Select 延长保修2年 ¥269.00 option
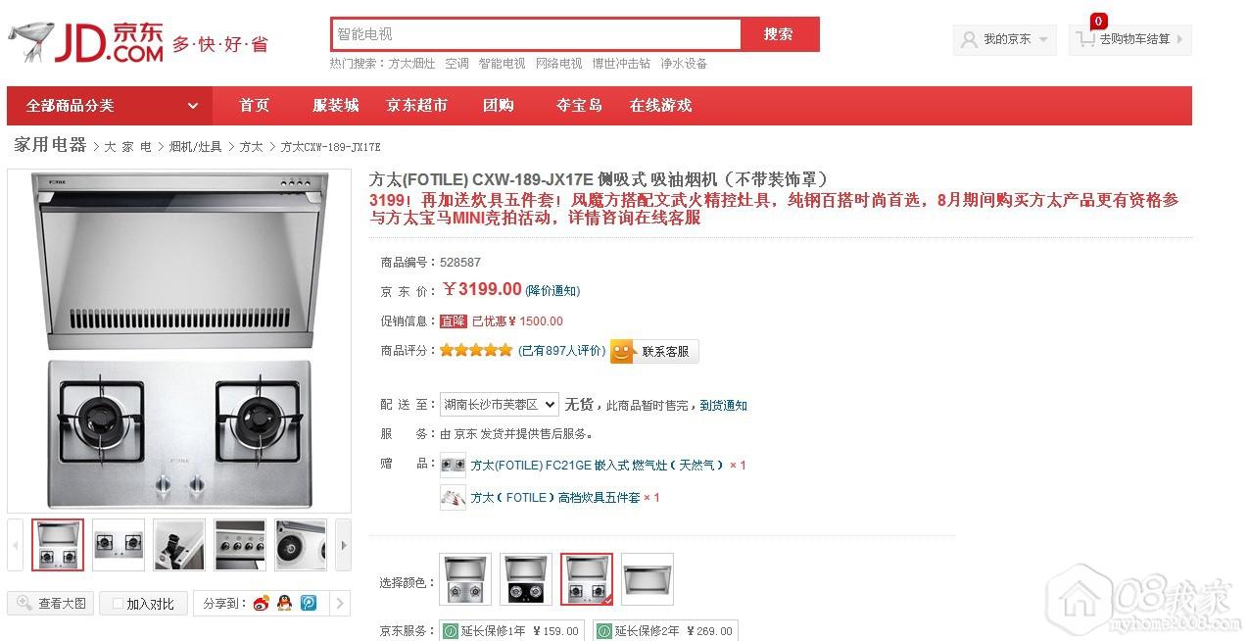The image size is (1248, 641). [665, 630]
